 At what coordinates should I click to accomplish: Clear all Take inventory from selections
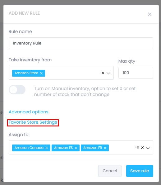point(103,73)
